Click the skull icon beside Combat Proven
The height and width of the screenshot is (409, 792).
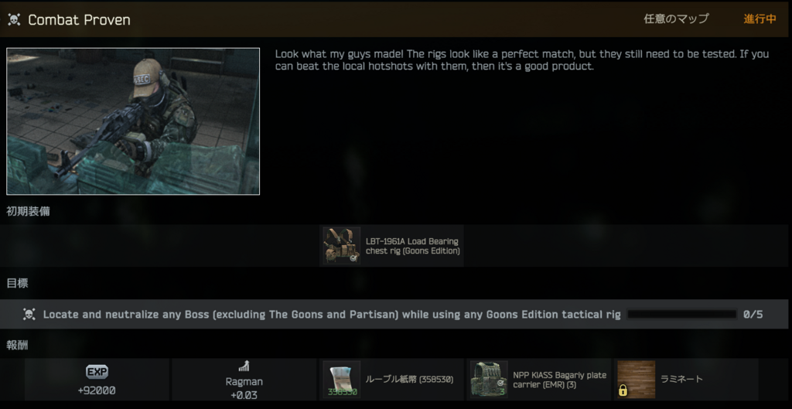pyautogui.click(x=14, y=19)
